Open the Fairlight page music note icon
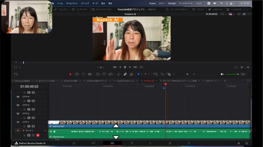Screen dimensions: 263x147 click(x=170, y=143)
